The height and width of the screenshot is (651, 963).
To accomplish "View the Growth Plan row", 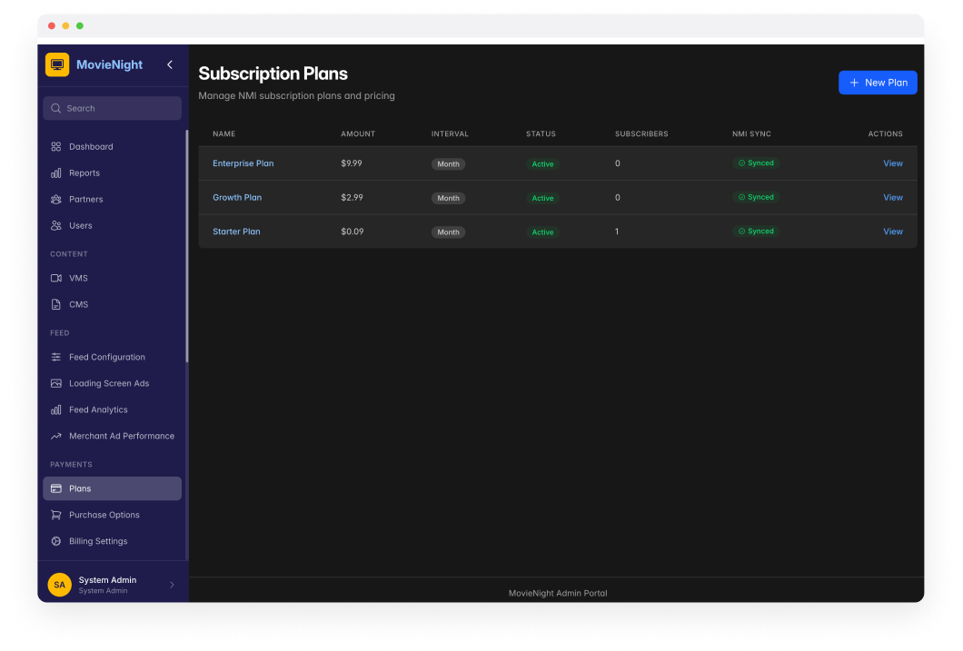I will (893, 198).
